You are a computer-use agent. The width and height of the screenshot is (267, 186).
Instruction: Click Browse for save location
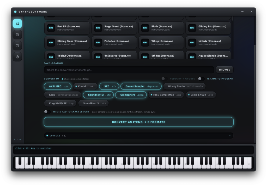[224, 70]
